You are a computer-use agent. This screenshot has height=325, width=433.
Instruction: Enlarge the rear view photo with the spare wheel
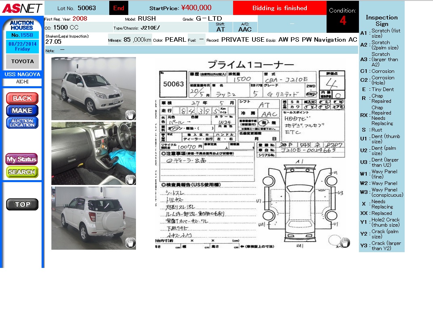(x=93, y=218)
